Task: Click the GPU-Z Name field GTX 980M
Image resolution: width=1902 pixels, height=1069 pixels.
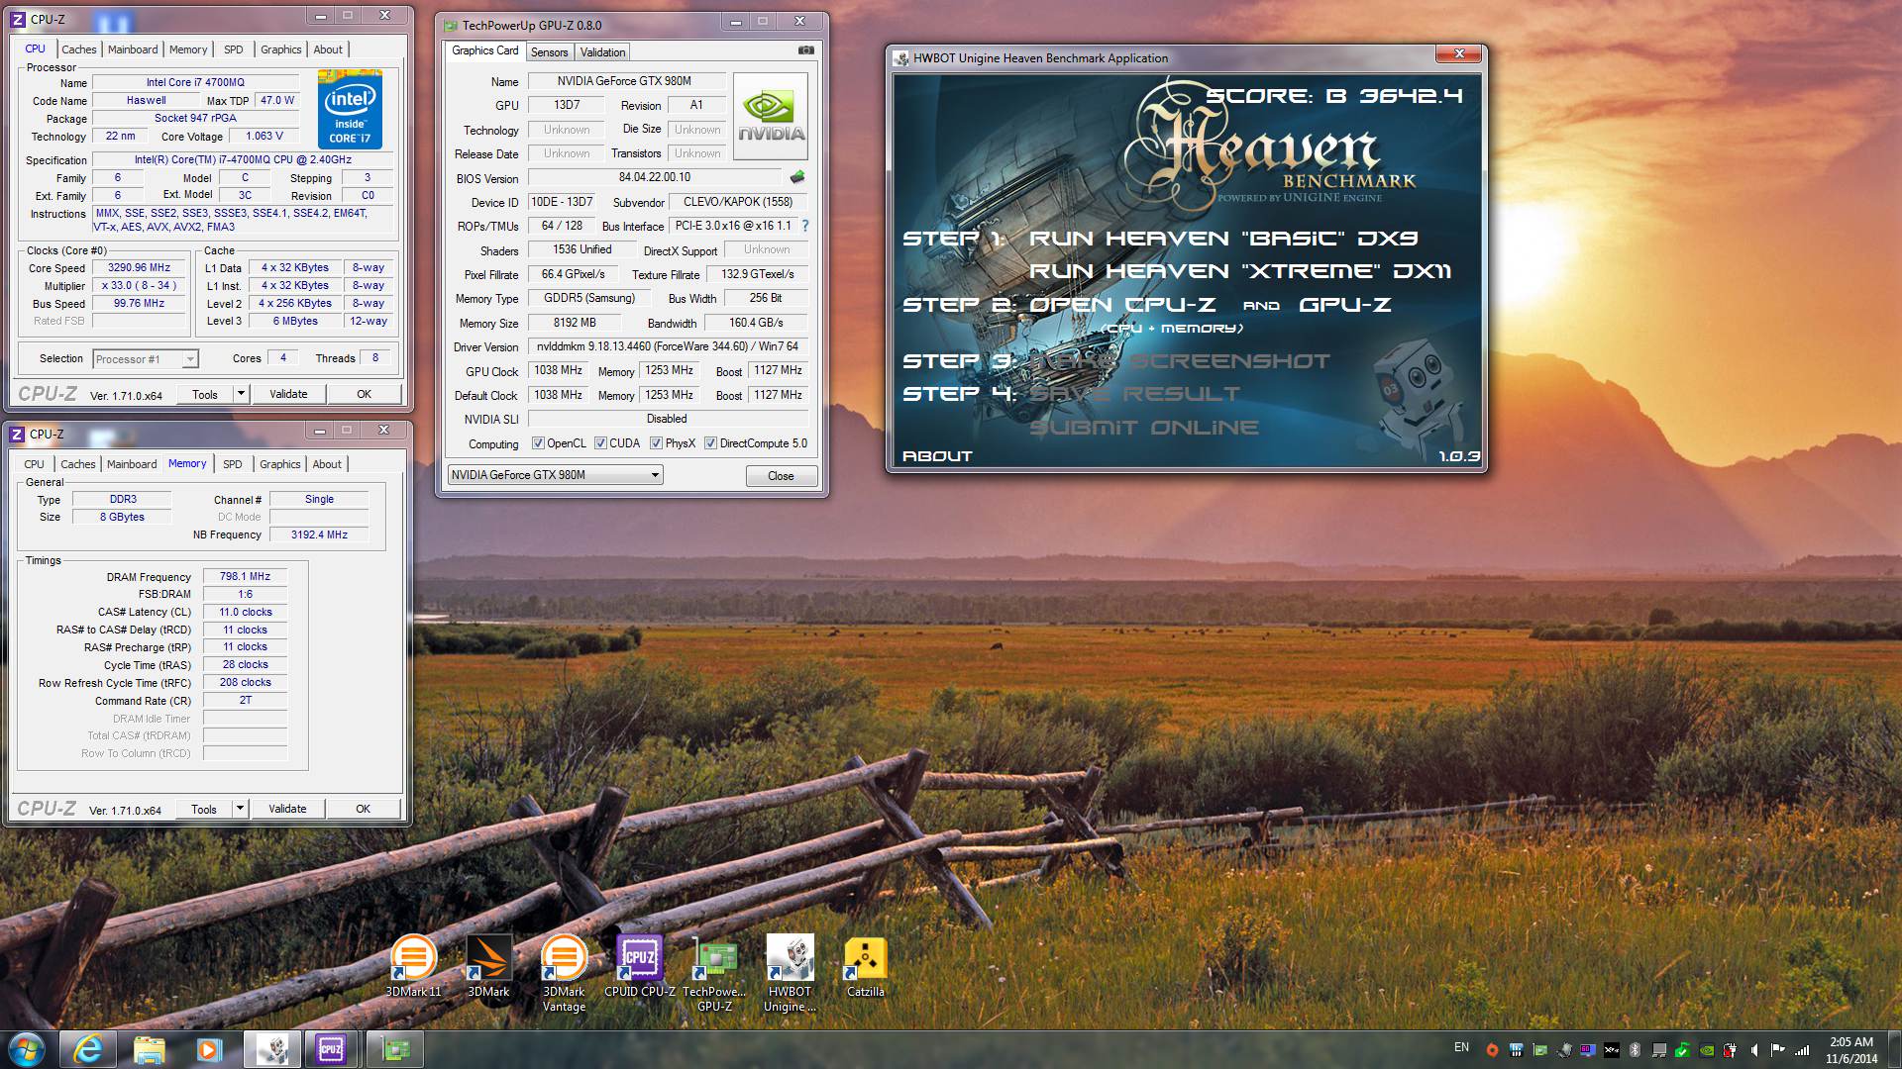Action: (x=625, y=81)
